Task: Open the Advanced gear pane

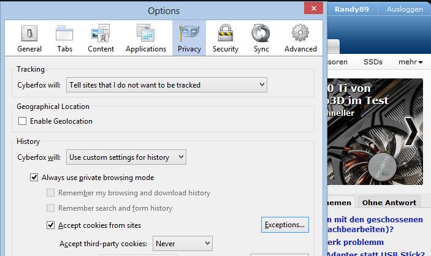Action: pyautogui.click(x=300, y=38)
